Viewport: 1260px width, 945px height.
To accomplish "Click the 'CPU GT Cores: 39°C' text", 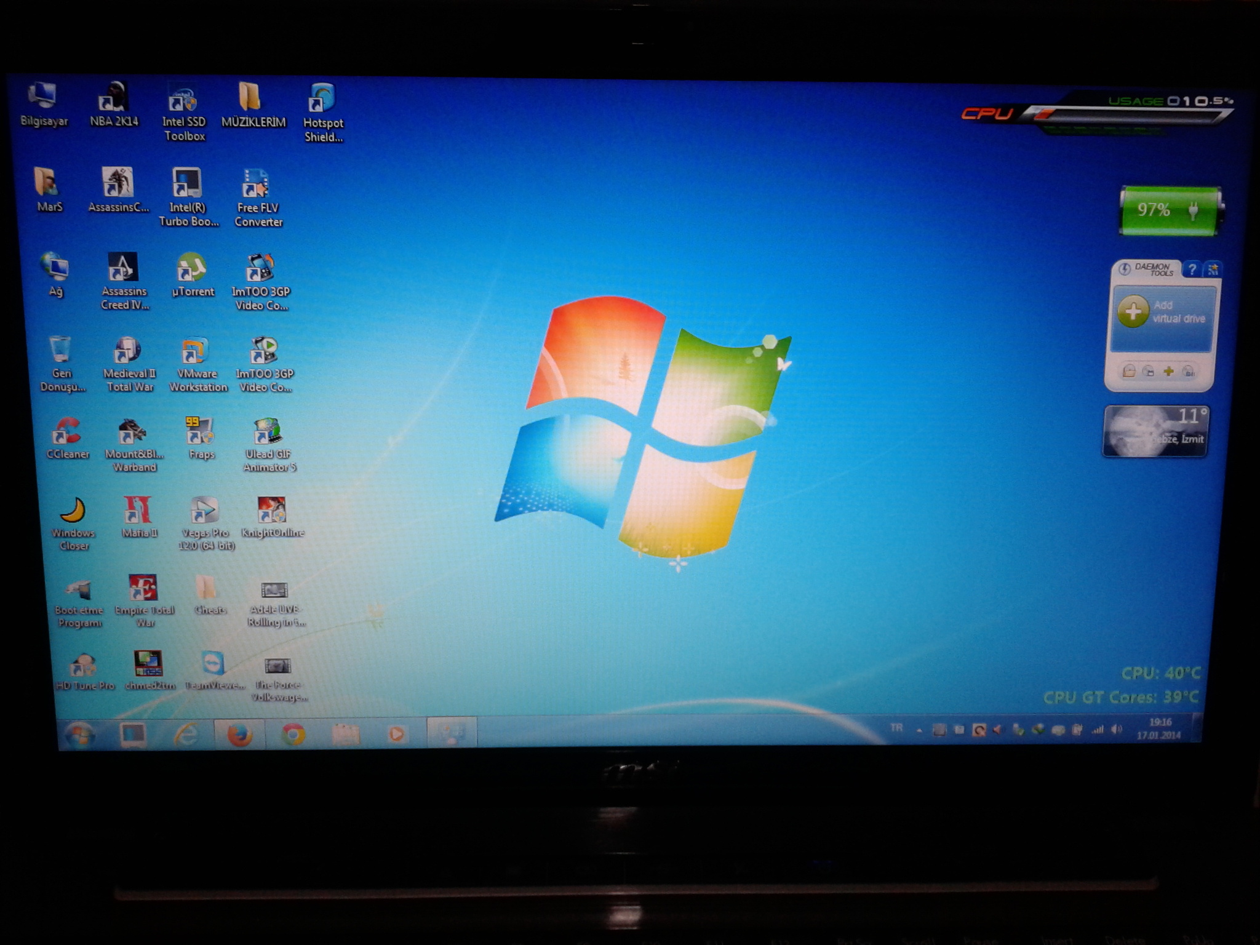I will [1120, 697].
